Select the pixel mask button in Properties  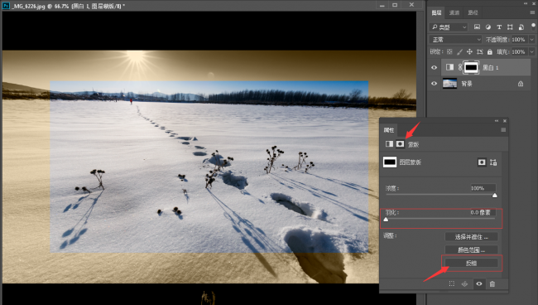pyautogui.click(x=482, y=162)
